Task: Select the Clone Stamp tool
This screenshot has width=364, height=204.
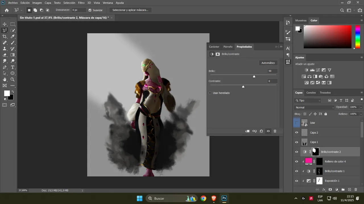Action: 5,49
